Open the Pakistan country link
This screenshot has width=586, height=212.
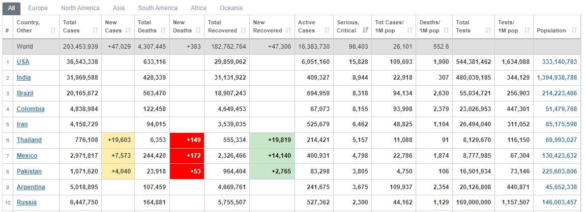point(29,171)
